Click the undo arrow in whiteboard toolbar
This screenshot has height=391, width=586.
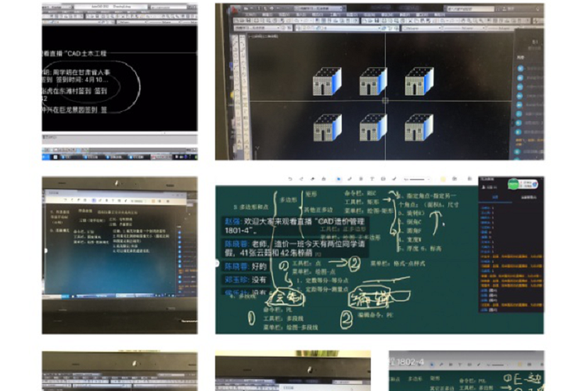point(289,178)
